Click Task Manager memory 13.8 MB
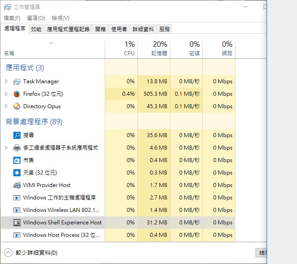Screen dimensions: 297x264 click(x=157, y=81)
